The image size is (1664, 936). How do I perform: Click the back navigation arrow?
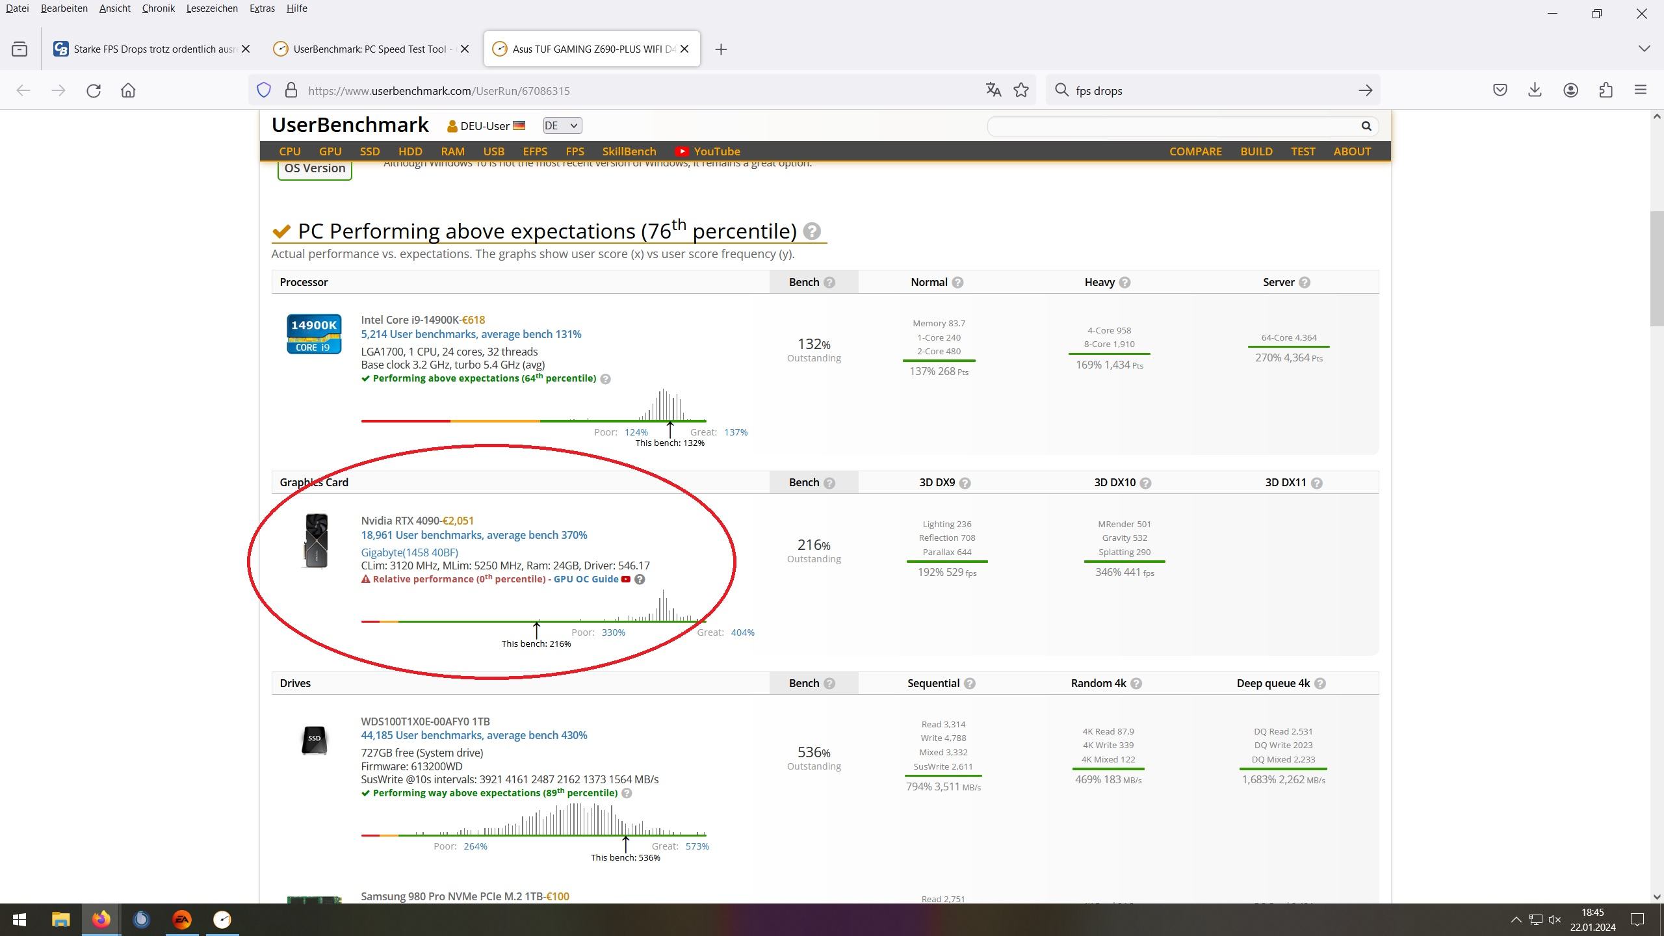pos(23,90)
